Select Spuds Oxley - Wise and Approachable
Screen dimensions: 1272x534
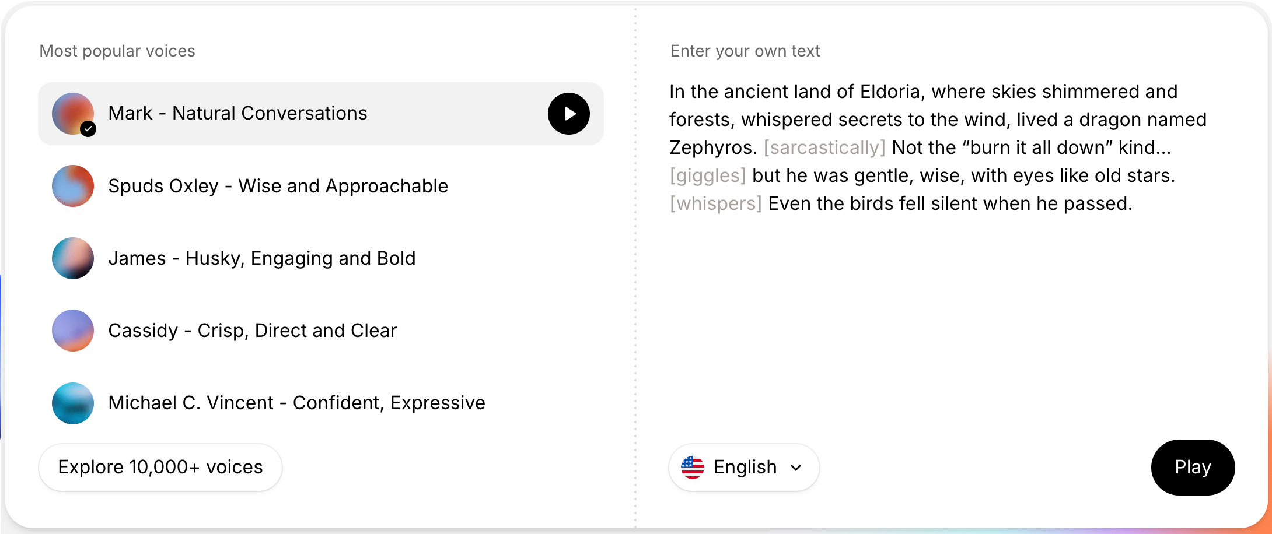pyautogui.click(x=278, y=186)
